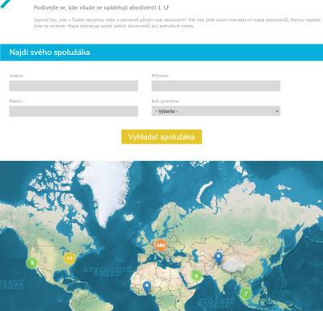The width and height of the screenshot is (323, 311).
Task: Open the Rok promoce dropdown
Action: coord(216,111)
